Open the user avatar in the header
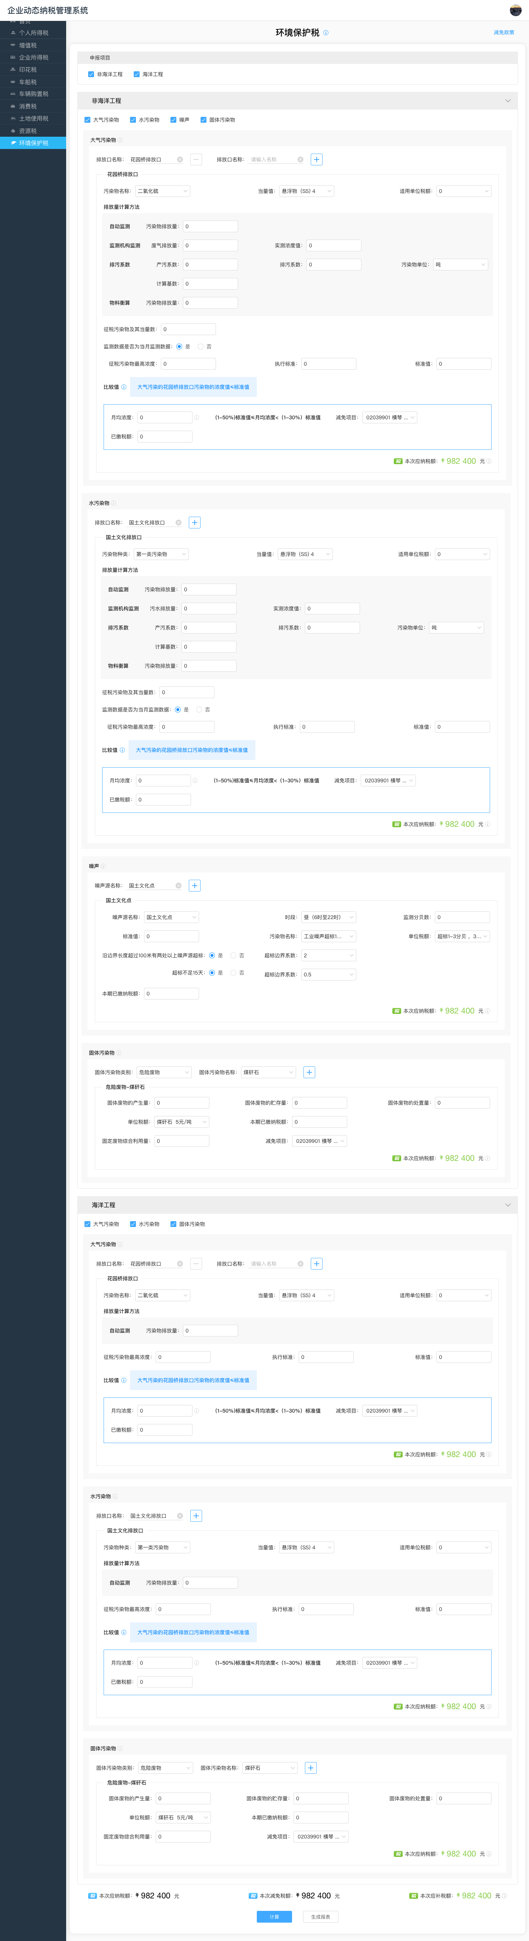The height and width of the screenshot is (1941, 529). pos(515,10)
